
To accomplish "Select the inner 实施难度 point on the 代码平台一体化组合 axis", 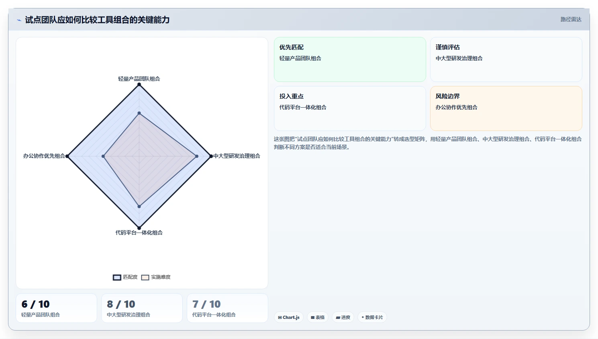I will [139, 206].
